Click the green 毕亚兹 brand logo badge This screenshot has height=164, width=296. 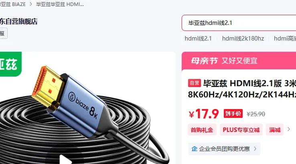(x=10, y=64)
